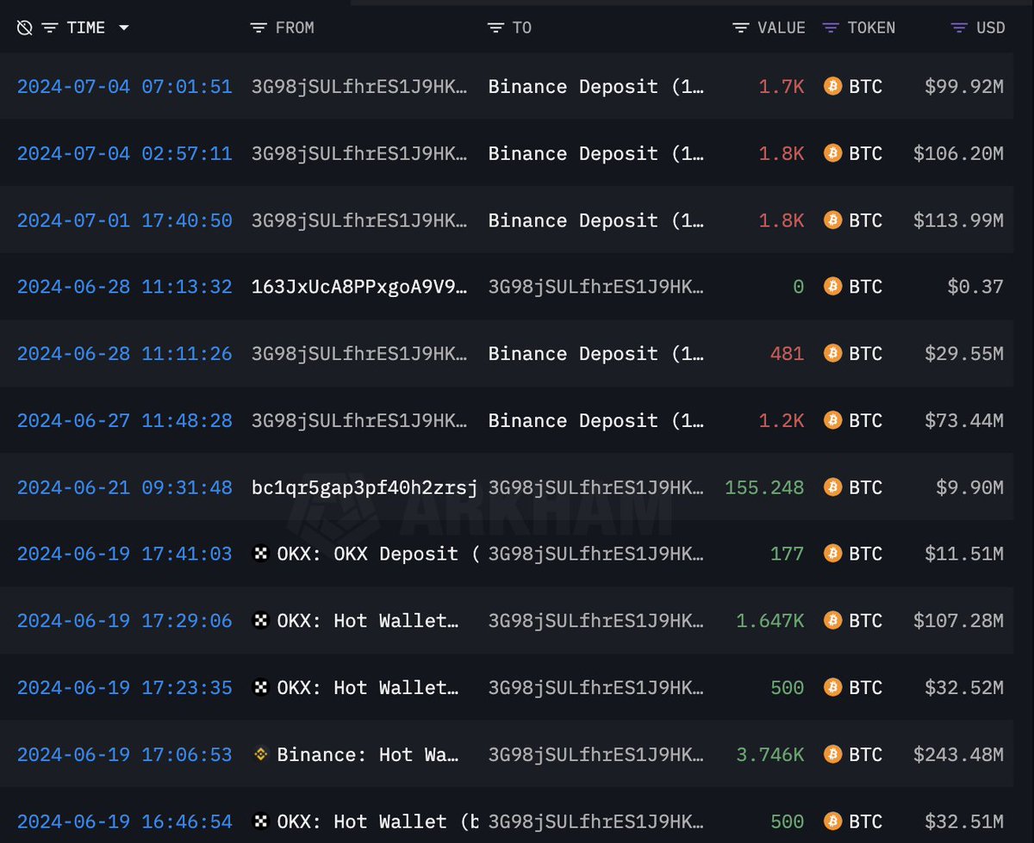The width and height of the screenshot is (1034, 843).
Task: Click the $243.48M USD amount
Action: pyautogui.click(x=960, y=754)
